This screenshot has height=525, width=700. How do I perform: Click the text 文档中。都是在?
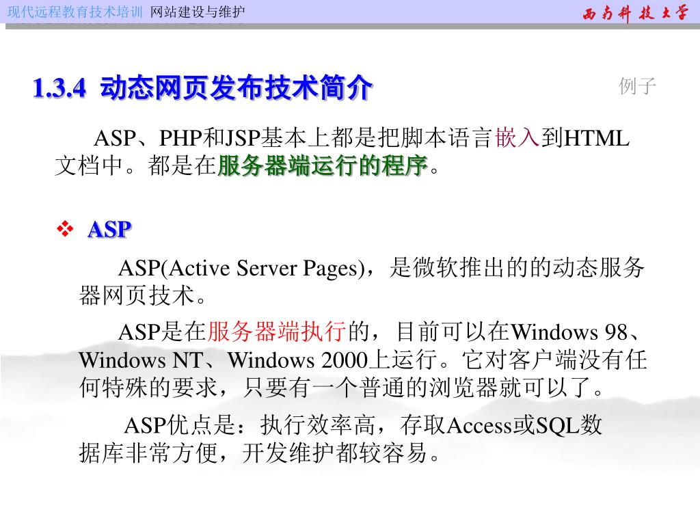pos(135,165)
